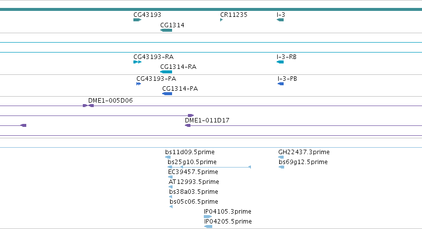Click the IP04205.5prime EST glyph
The image size is (422, 229).
[x=208, y=227]
